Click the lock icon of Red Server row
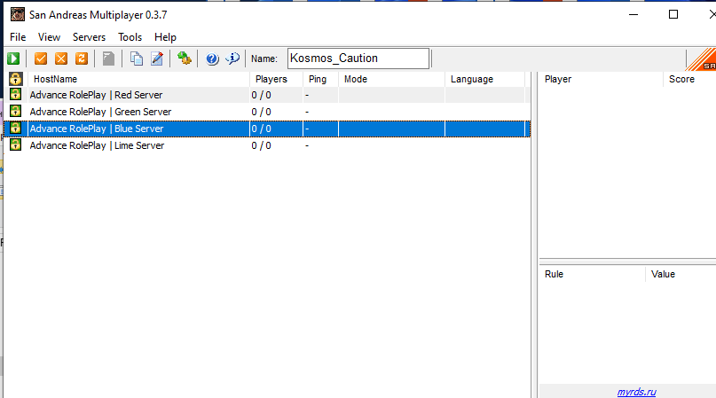716x398 pixels. coord(15,95)
